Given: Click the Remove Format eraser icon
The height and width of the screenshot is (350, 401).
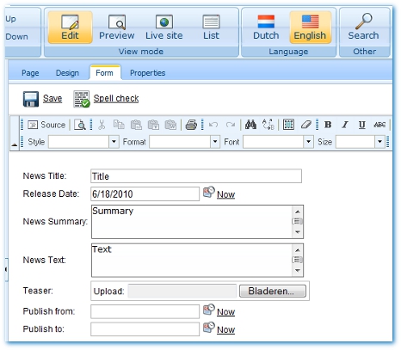Looking at the screenshot, I should (306, 125).
